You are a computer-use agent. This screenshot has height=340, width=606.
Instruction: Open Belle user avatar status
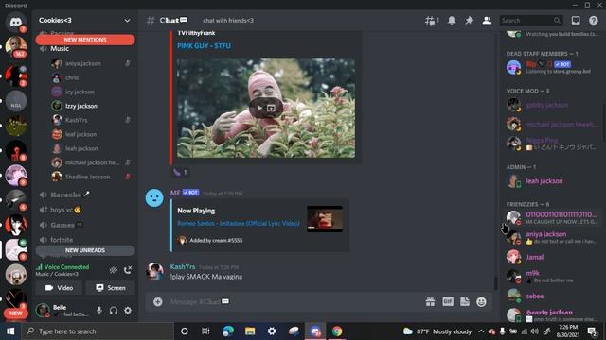click(43, 310)
